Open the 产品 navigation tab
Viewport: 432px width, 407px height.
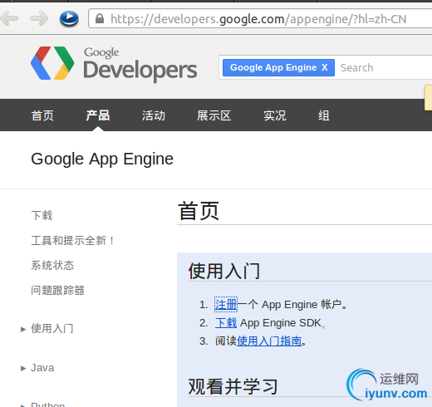tap(98, 115)
